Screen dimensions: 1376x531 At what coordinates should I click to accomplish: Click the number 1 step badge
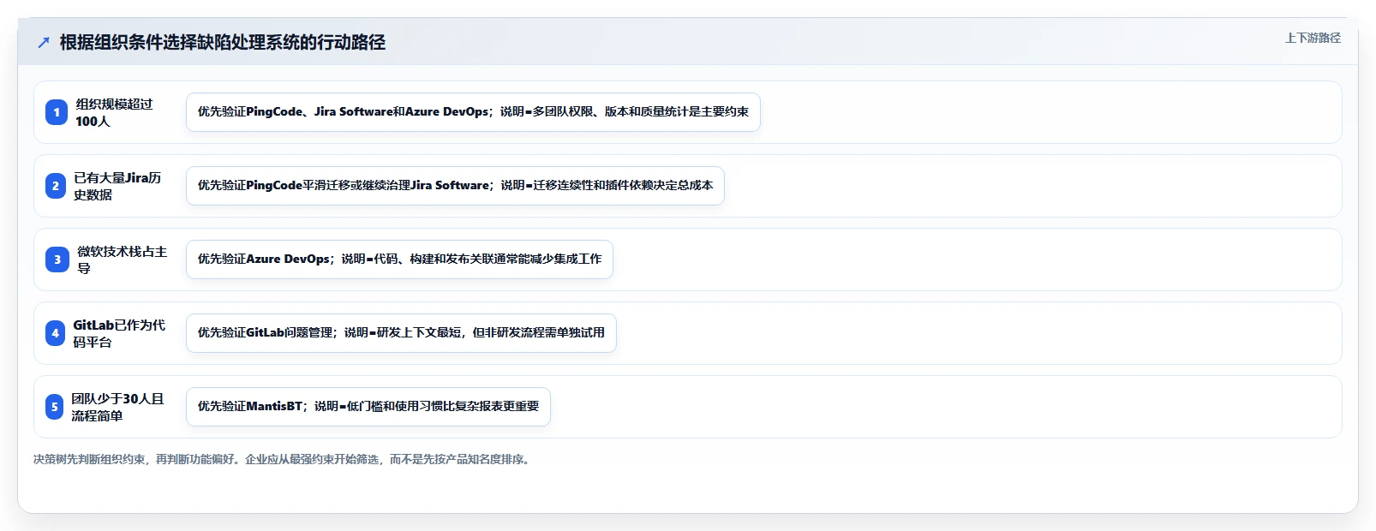[x=57, y=112]
